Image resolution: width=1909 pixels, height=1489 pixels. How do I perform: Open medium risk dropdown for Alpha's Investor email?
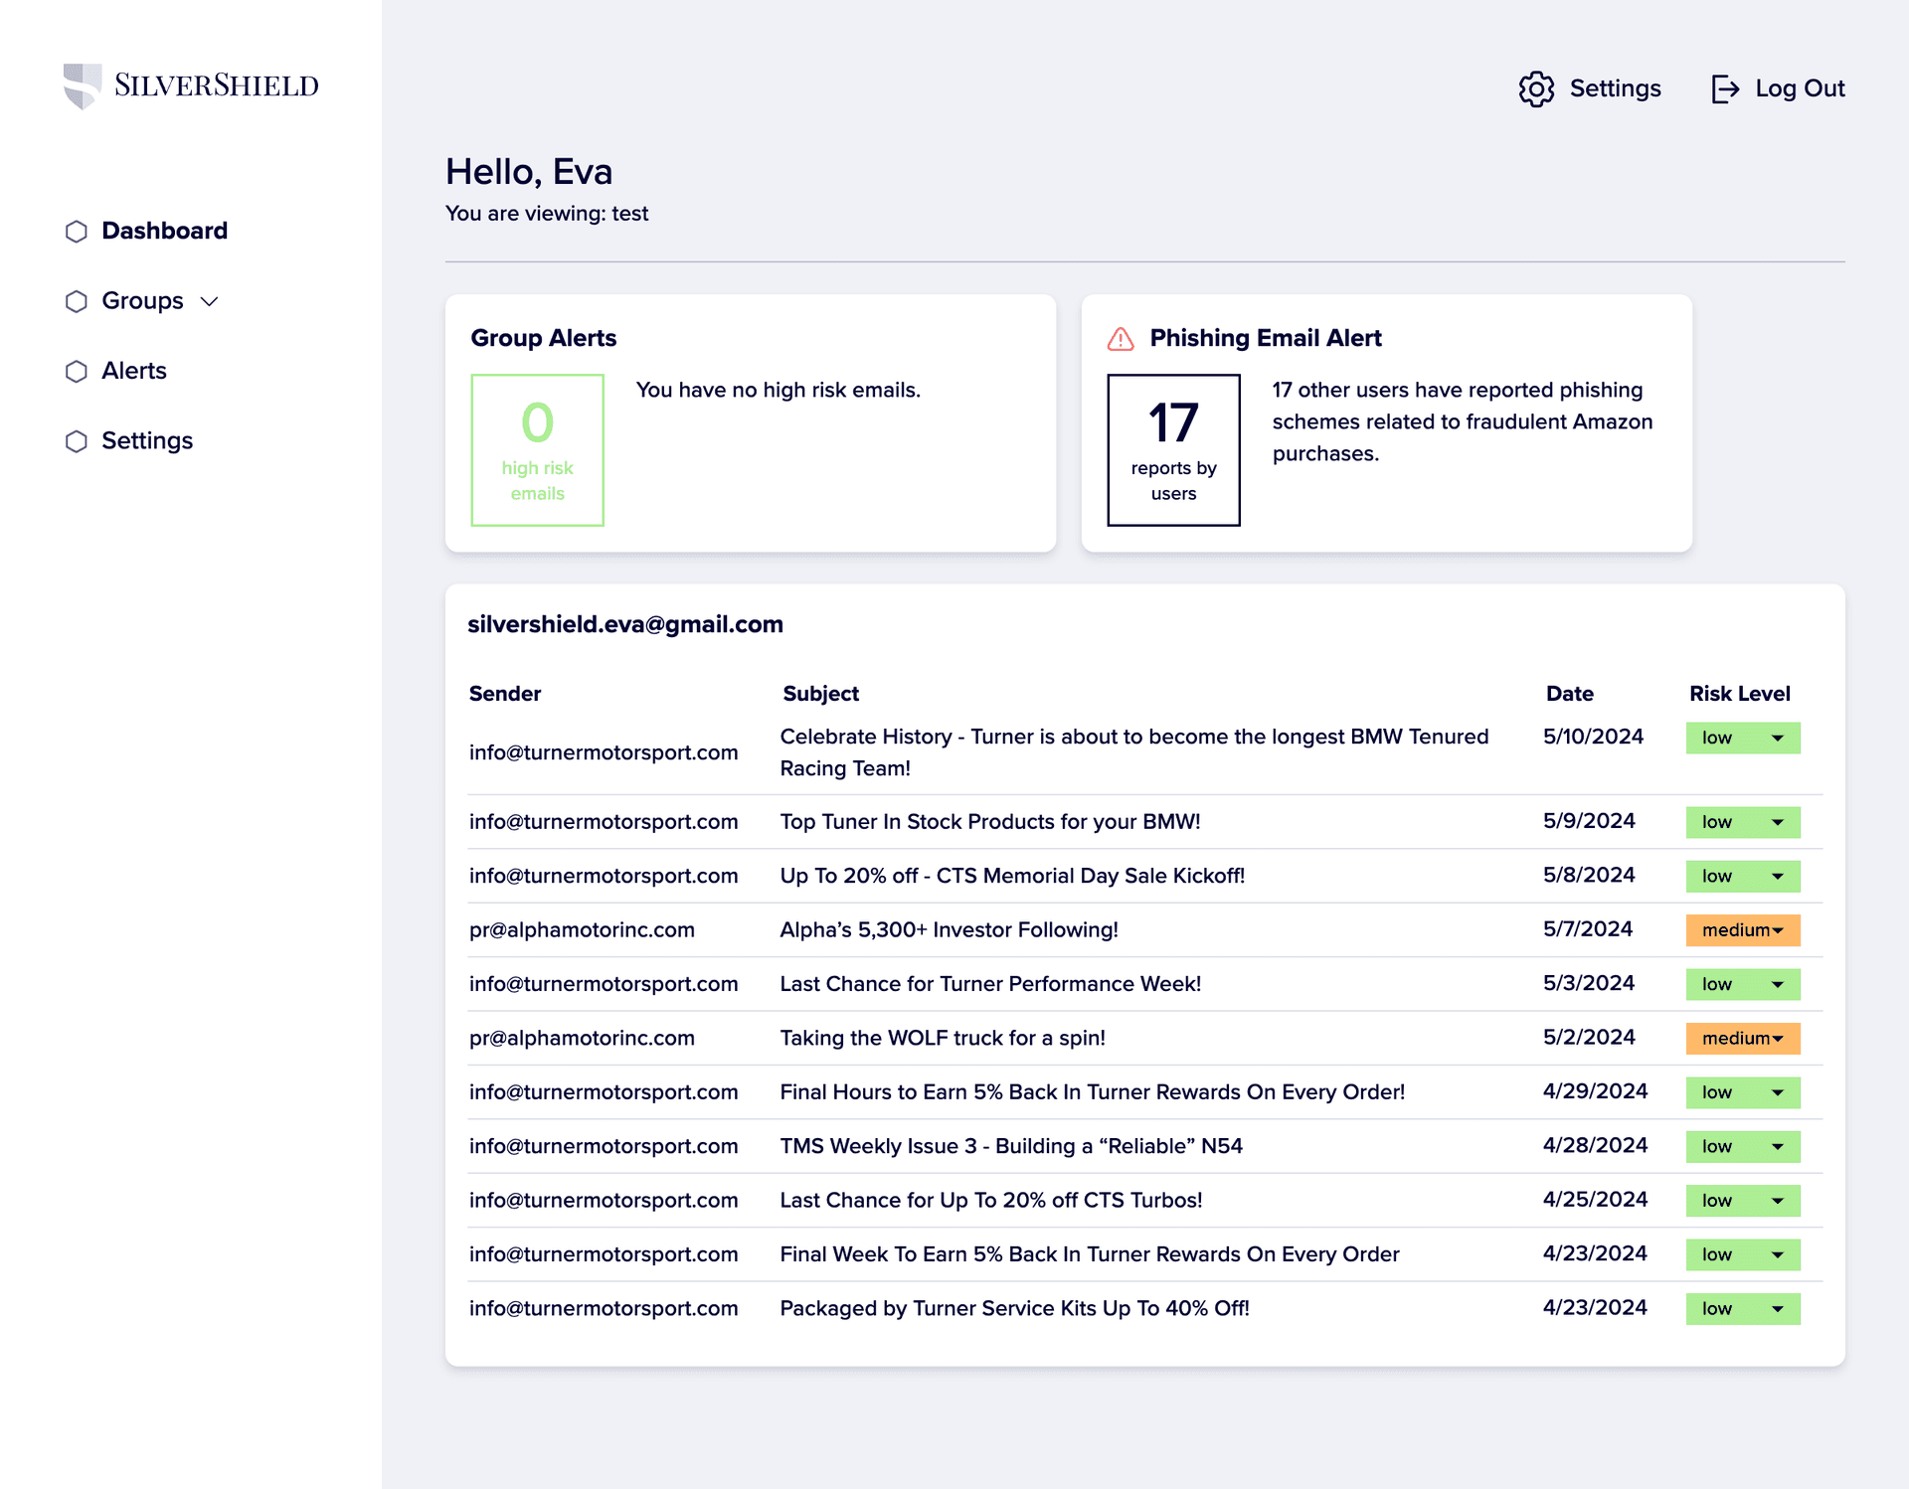1743,930
